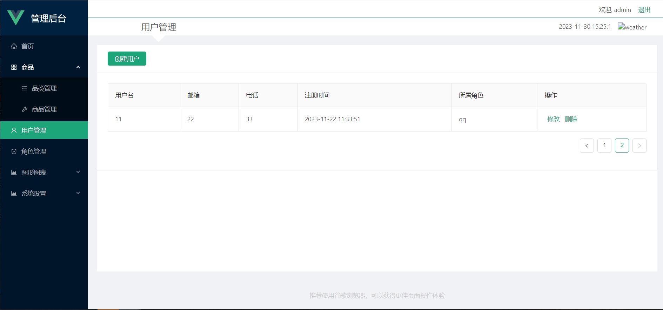Open 品类管理 in the sidebar
The width and height of the screenshot is (663, 310).
click(44, 88)
